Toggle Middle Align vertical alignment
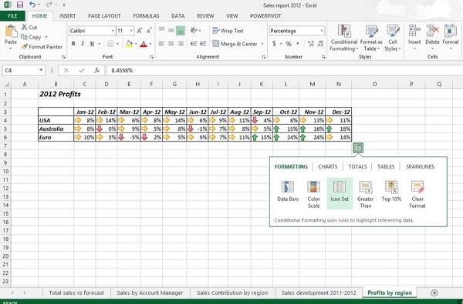This screenshot has height=304, width=463. pos(171,30)
